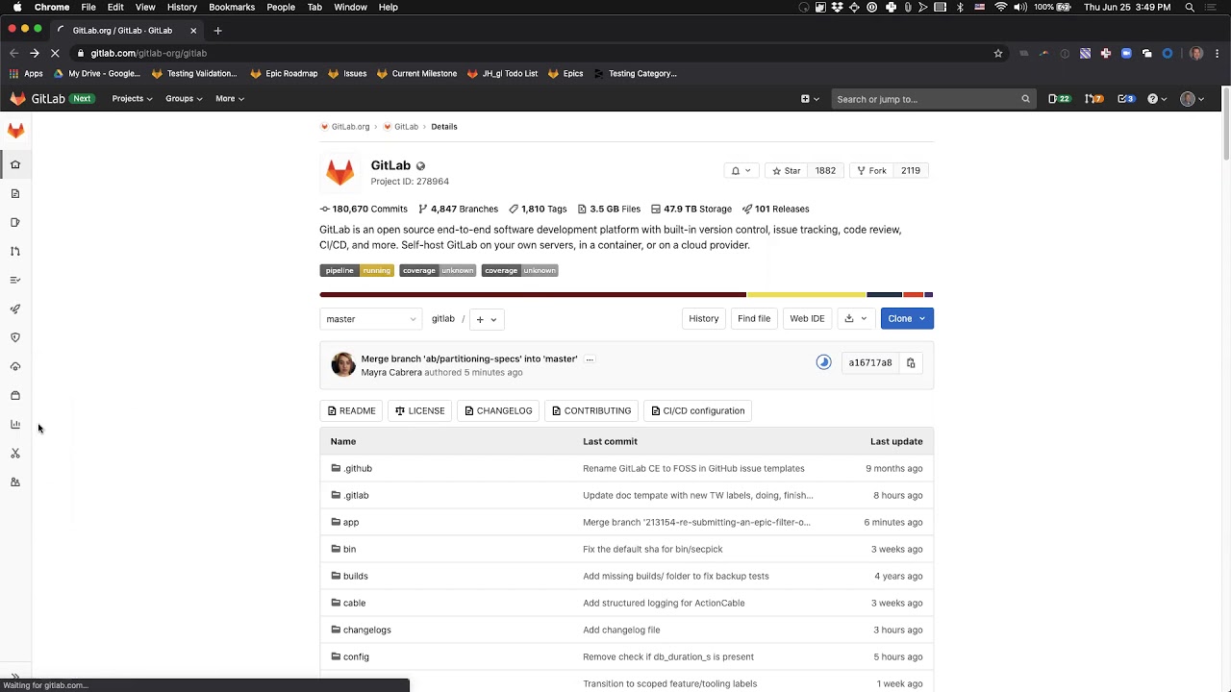Click the GitLab project avatar in sidebar

tap(15, 130)
